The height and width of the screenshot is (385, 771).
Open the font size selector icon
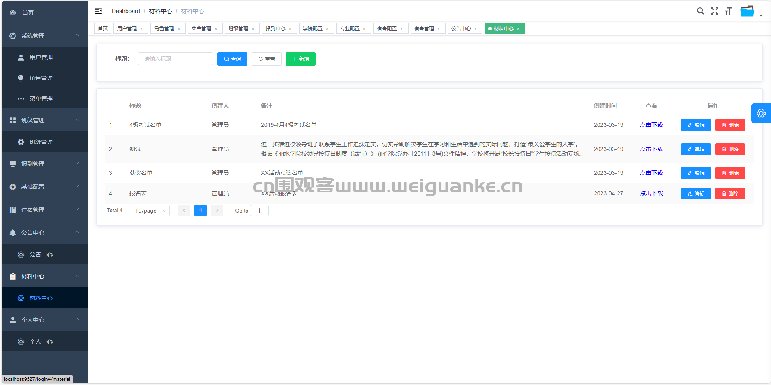pos(729,11)
